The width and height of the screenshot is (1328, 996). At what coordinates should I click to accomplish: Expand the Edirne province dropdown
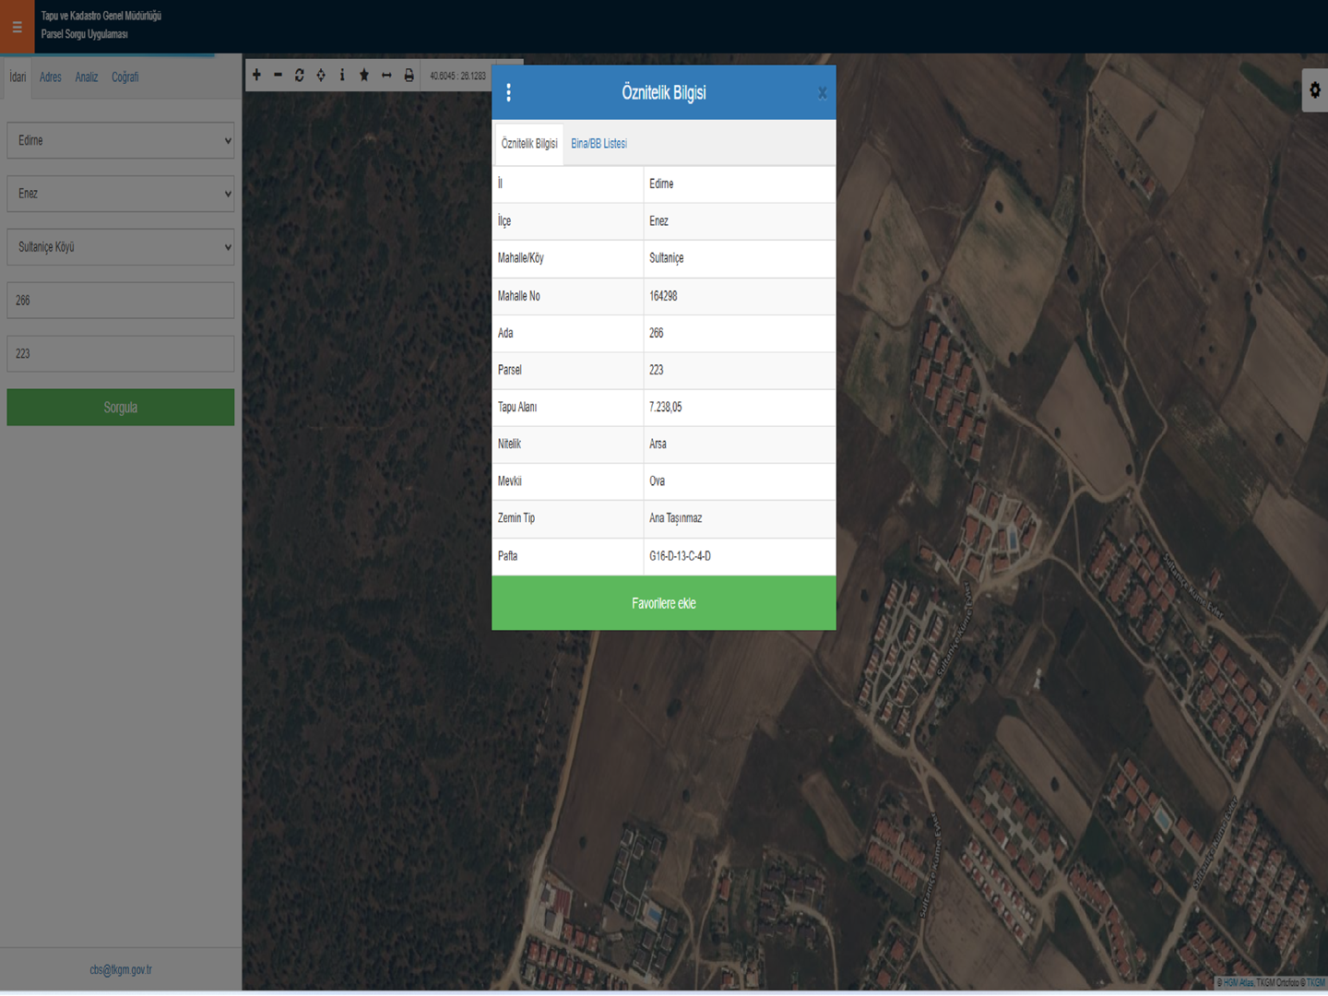coord(121,140)
